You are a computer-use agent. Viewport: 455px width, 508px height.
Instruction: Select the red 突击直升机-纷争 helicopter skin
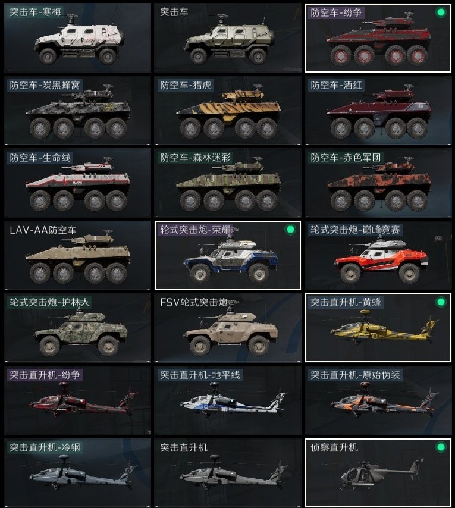coord(77,400)
